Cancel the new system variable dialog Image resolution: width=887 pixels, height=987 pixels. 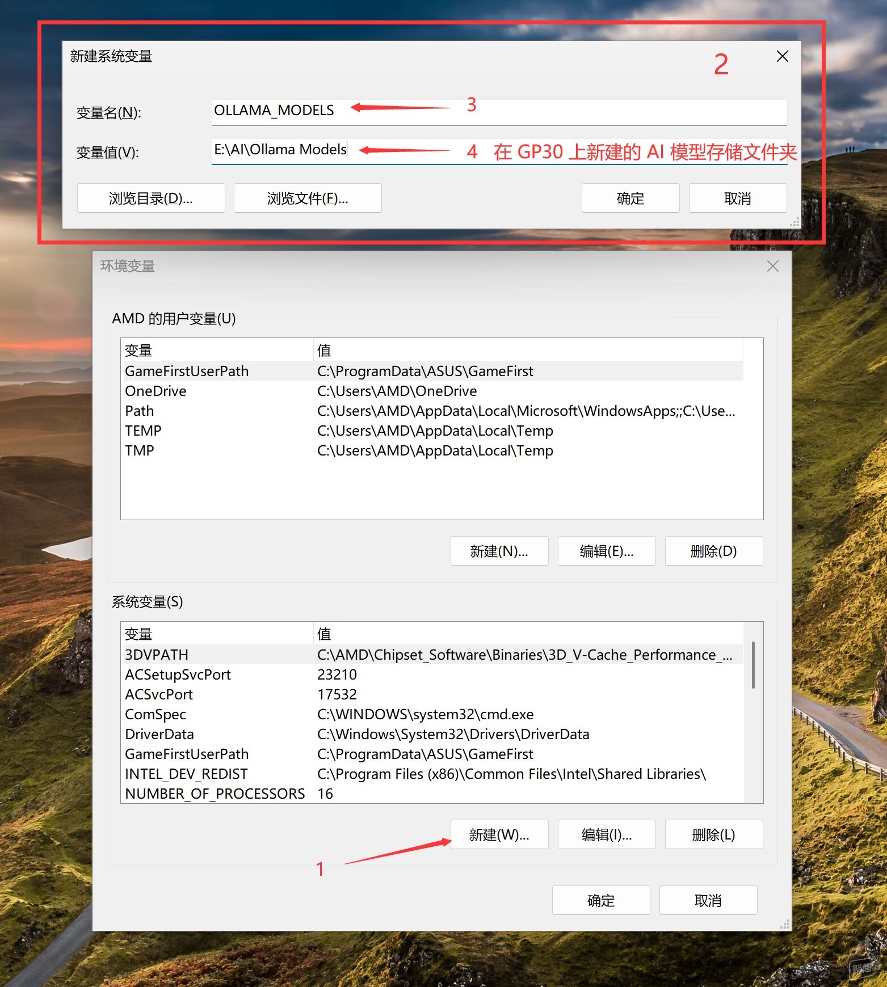[738, 198]
